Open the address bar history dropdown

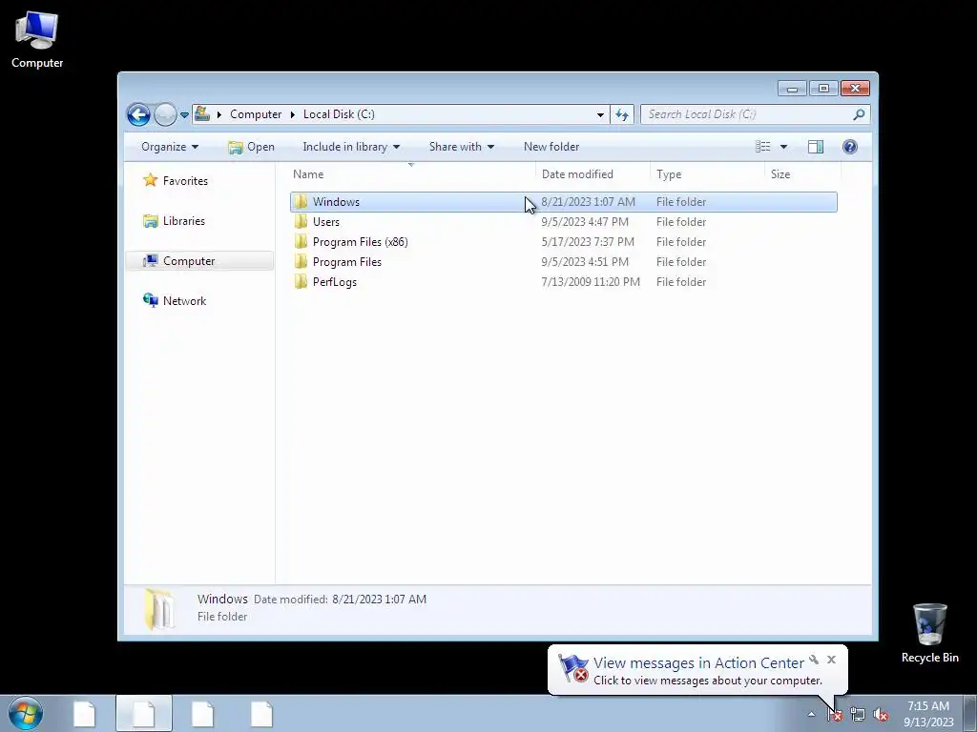(600, 114)
